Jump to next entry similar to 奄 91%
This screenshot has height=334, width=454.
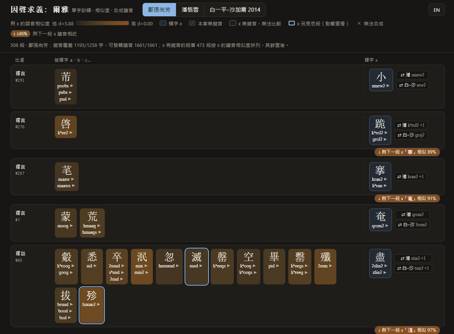407,198
